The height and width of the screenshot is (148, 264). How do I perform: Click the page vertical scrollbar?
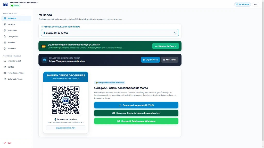(x=263, y=71)
